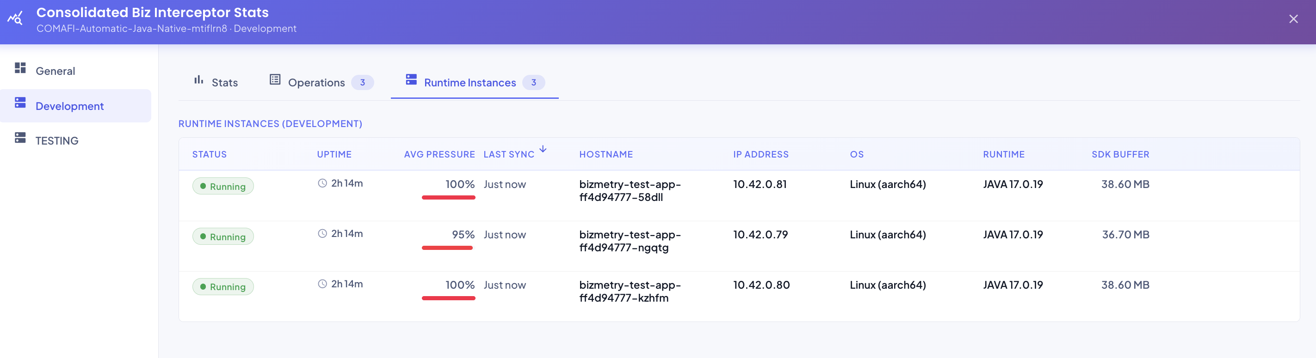Click the TESTING server icon in sidebar

20,138
